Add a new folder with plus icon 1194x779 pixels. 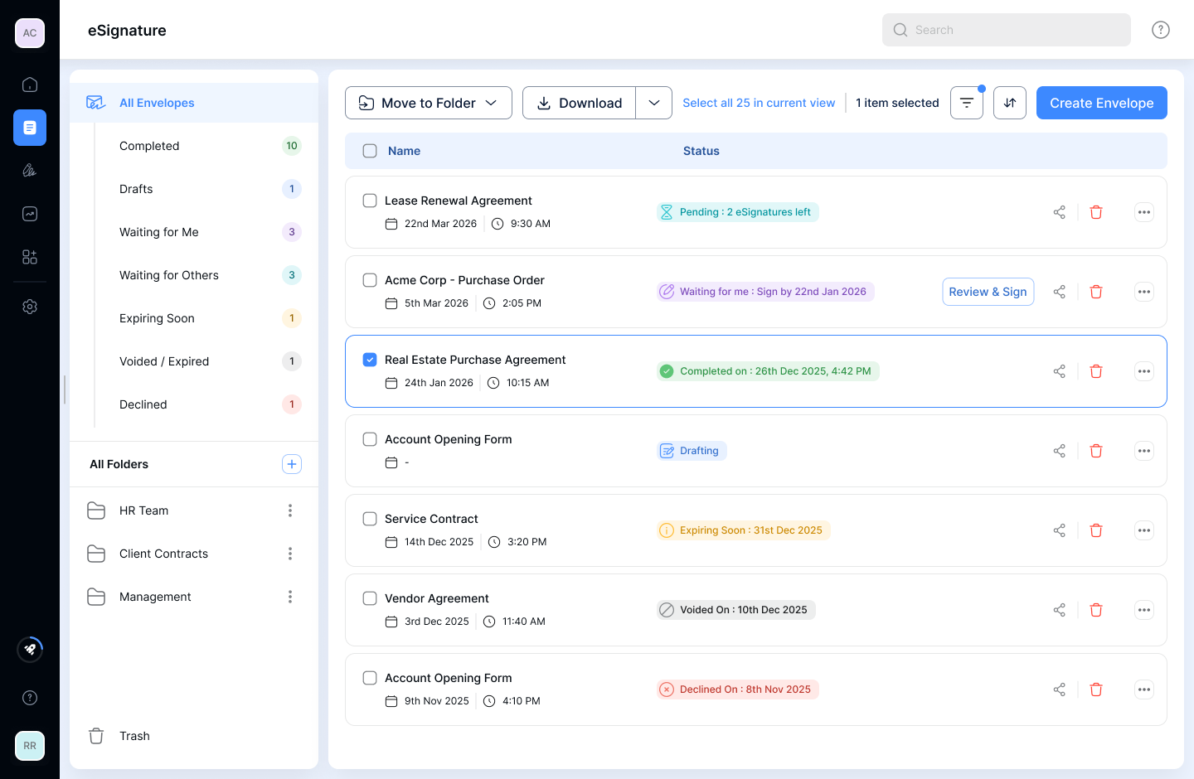click(x=292, y=464)
